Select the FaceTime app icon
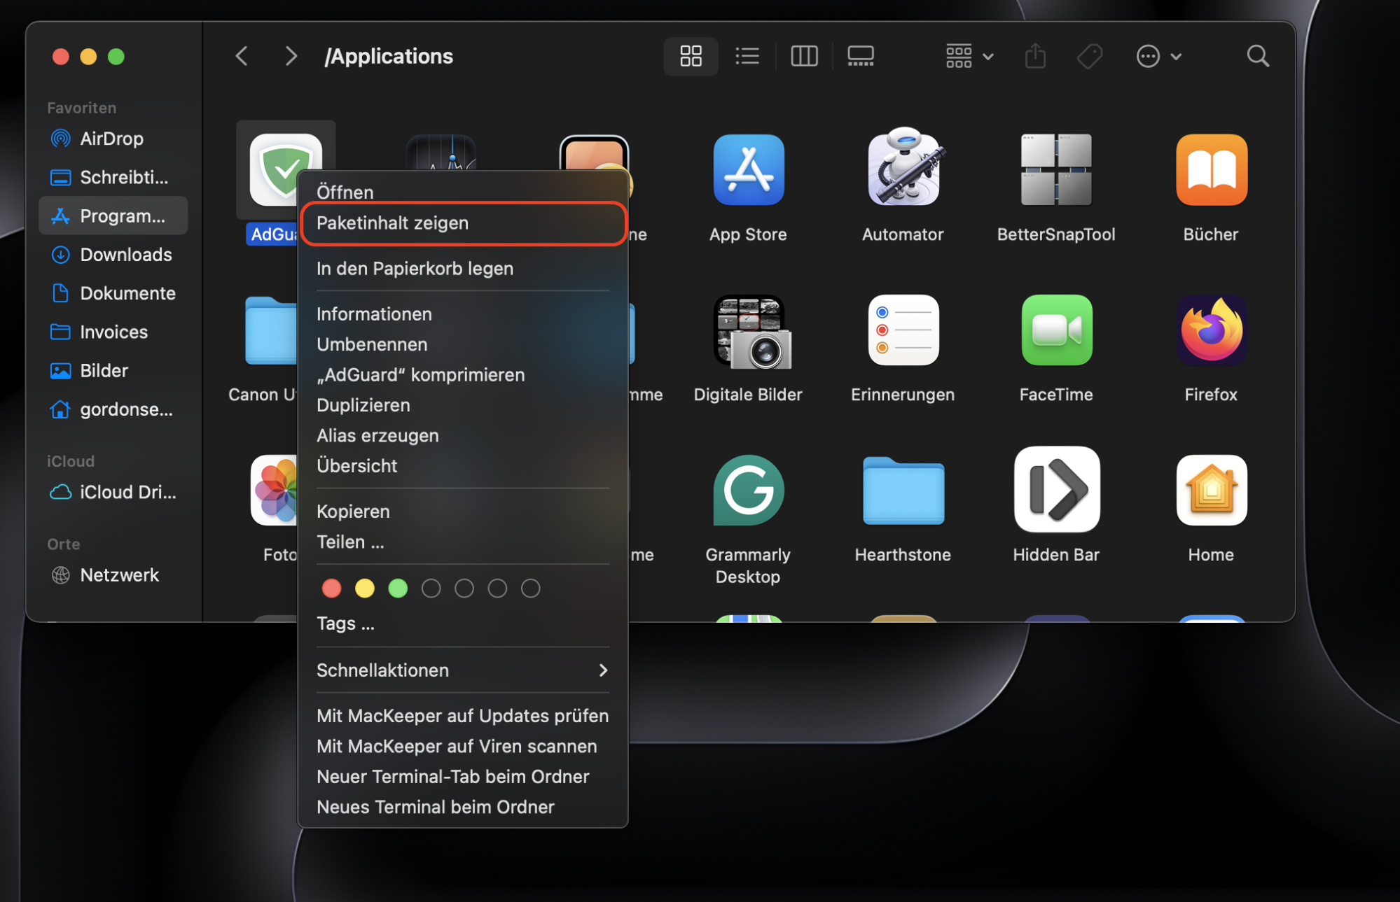1400x902 pixels. (x=1056, y=330)
